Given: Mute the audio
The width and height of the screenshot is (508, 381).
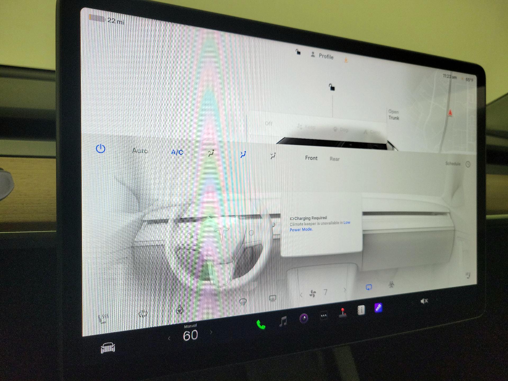Looking at the screenshot, I should coord(424,300).
